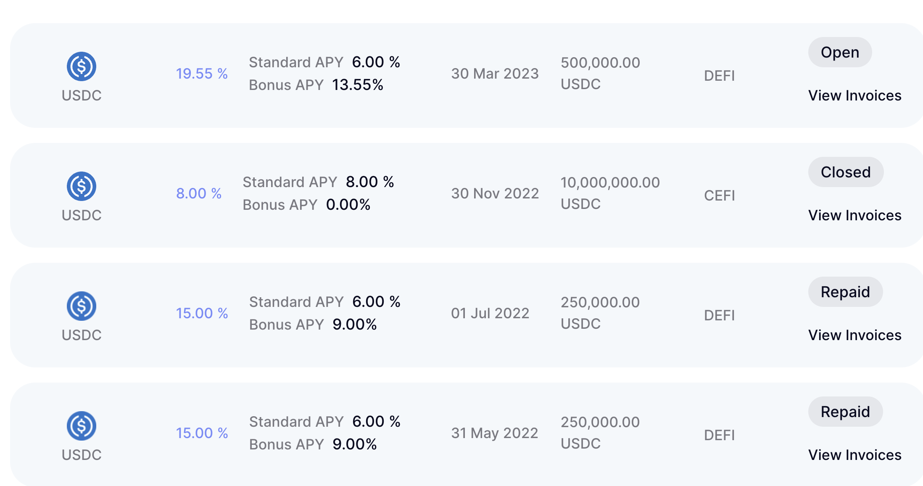Image resolution: width=923 pixels, height=486 pixels.
Task: Click the Closed status badge
Action: click(x=846, y=172)
